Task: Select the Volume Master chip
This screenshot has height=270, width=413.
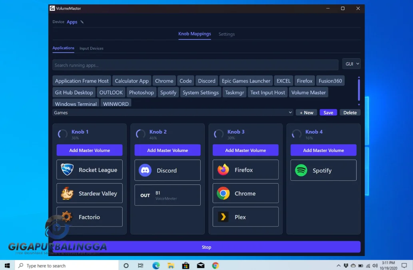Action: point(308,93)
